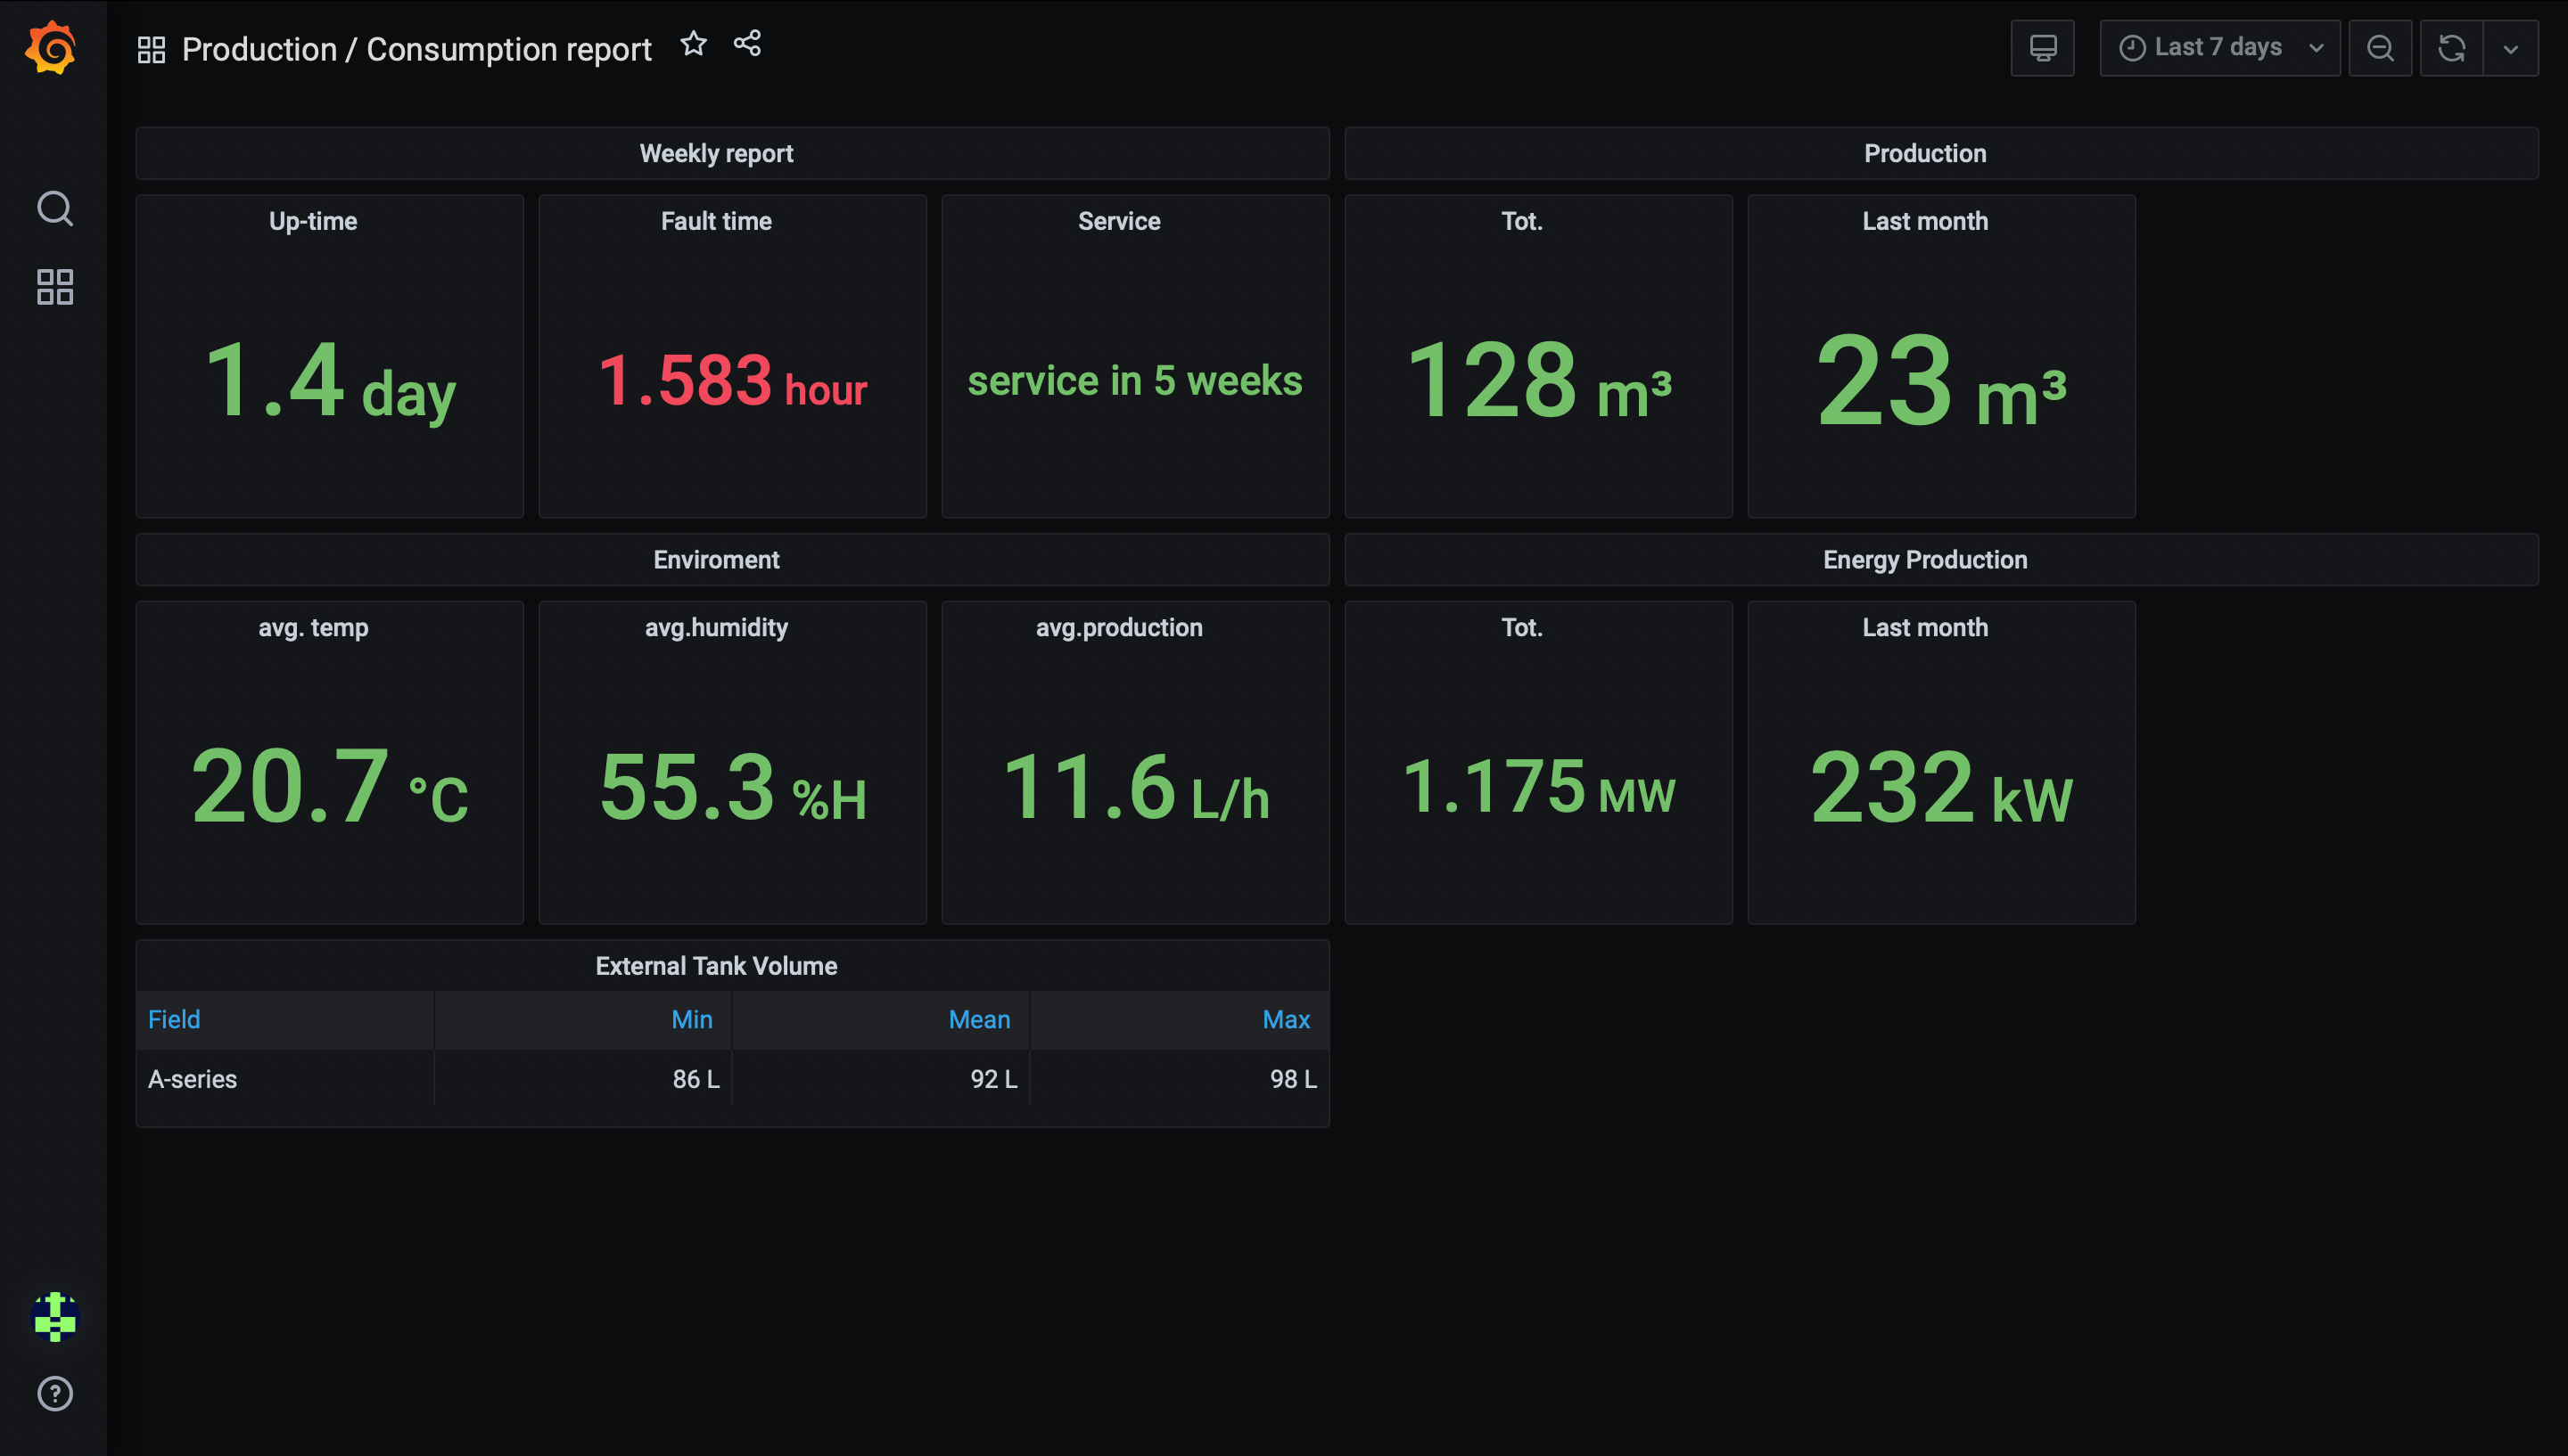This screenshot has height=1456, width=2568.
Task: Open the Up-time panel title menu
Action: click(x=313, y=221)
